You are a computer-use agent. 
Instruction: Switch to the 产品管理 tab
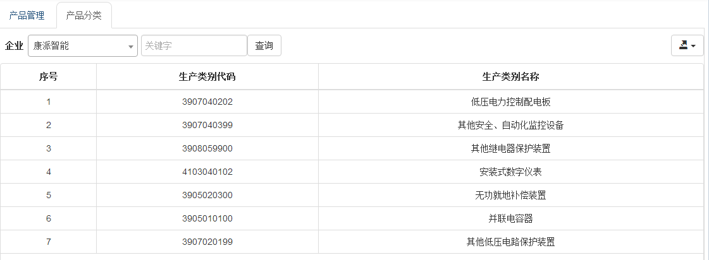pyautogui.click(x=27, y=15)
